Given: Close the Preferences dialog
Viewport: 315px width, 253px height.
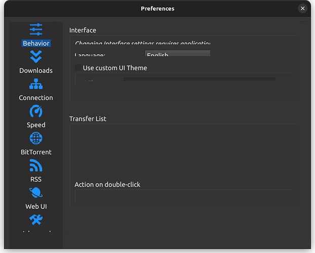Looking at the screenshot, I should [x=302, y=9].
